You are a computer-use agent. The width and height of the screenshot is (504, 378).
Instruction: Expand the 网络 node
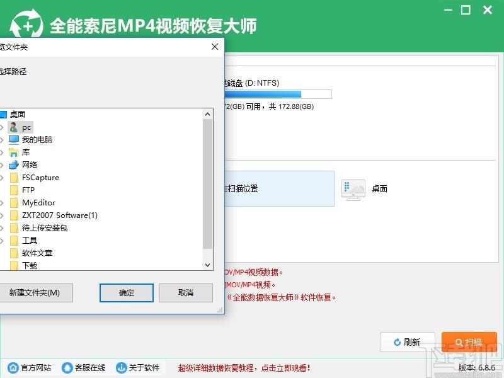[x=2, y=165]
